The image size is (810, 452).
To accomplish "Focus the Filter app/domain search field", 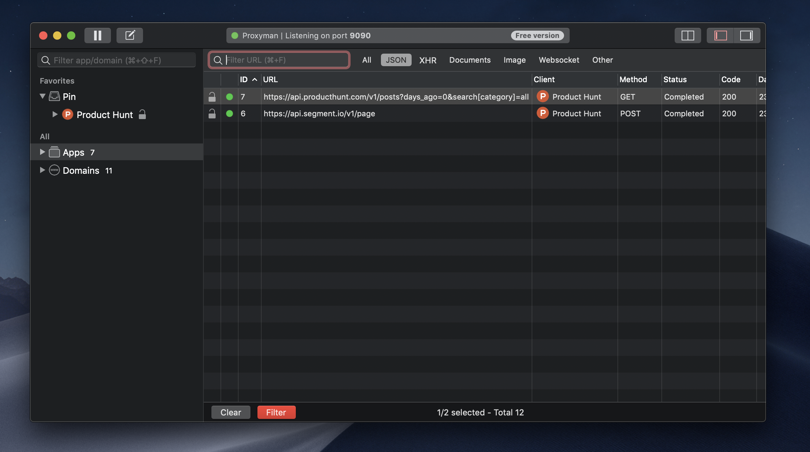I will pos(117,60).
